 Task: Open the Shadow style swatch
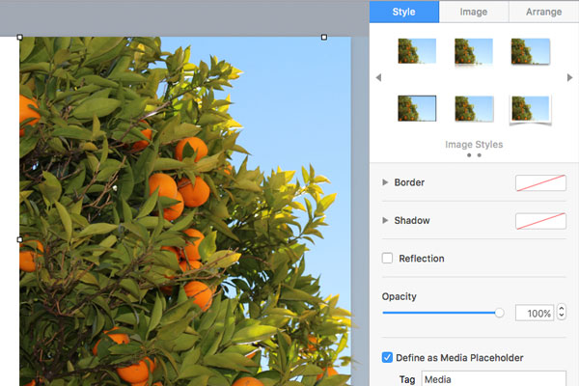coord(540,221)
